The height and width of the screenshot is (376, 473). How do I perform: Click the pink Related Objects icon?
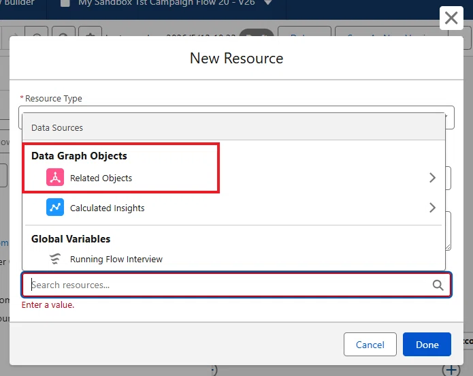55,177
